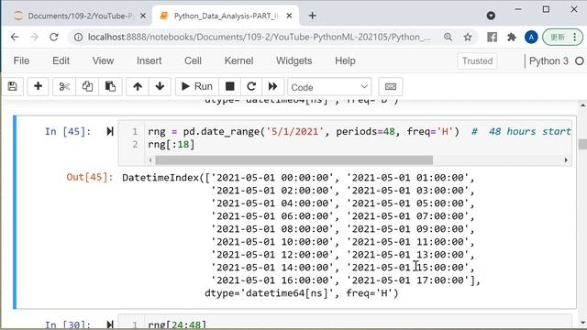Bookmark this page with star icon
This screenshot has width=587, height=330.
pos(468,37)
